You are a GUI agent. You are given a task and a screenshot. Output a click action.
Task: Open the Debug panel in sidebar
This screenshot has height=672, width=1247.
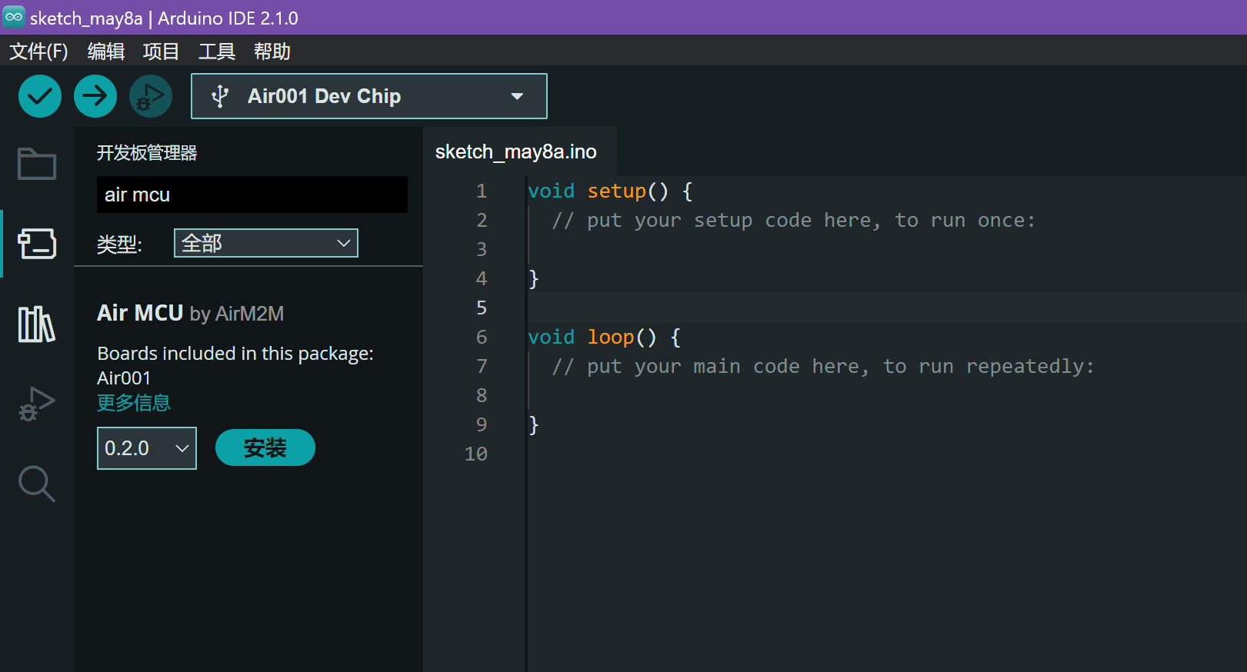[37, 404]
